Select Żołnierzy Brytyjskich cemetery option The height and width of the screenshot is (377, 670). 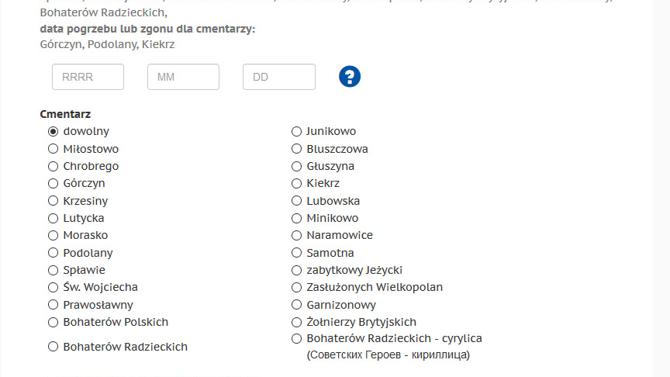click(296, 322)
